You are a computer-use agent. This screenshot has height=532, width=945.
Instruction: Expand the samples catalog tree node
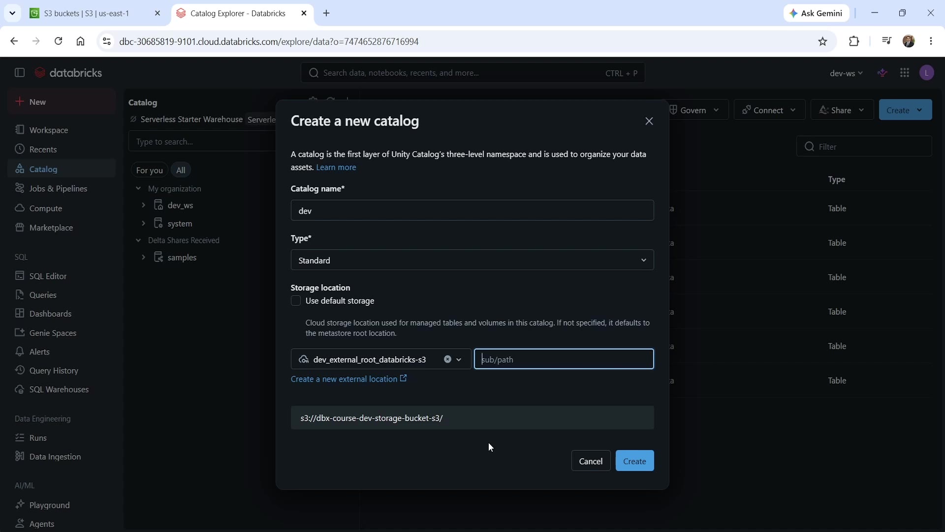click(x=143, y=257)
